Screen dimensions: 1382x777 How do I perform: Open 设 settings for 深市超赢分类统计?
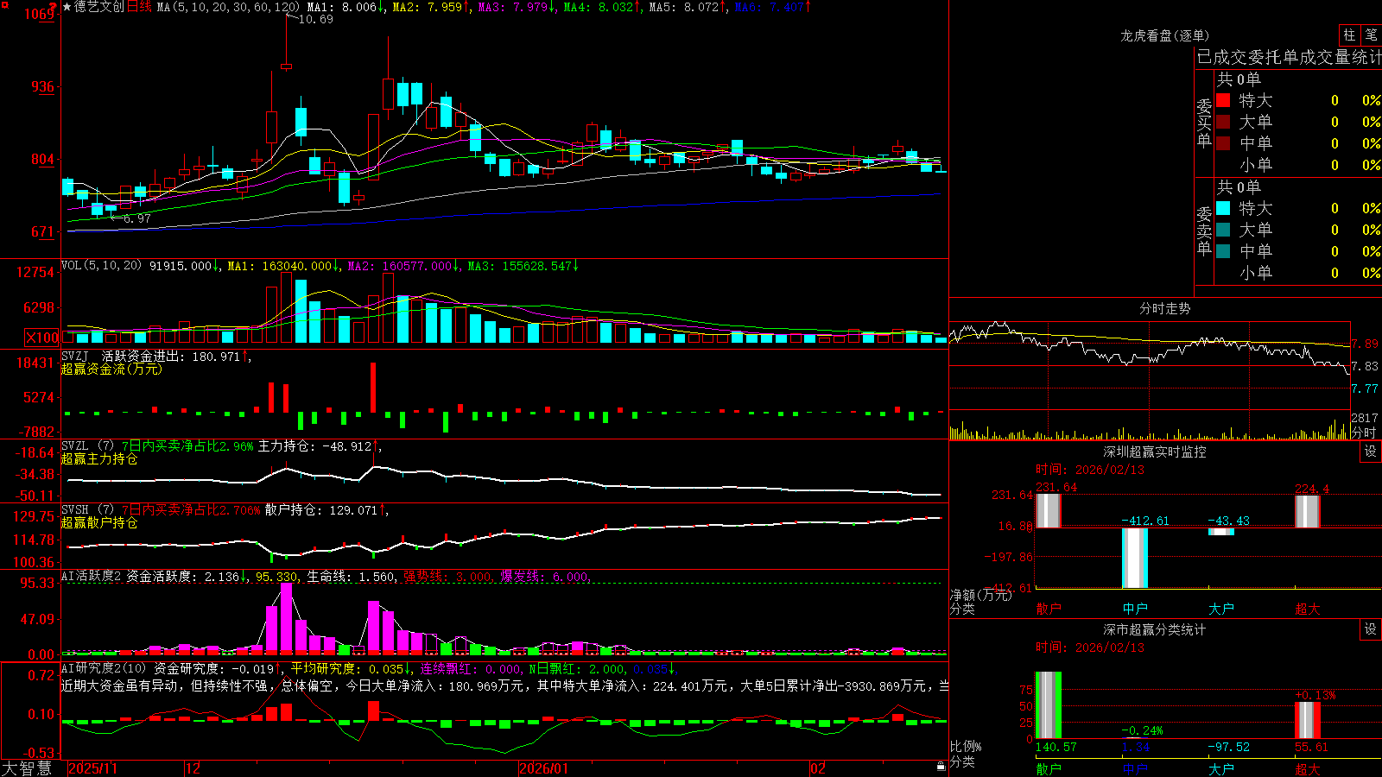click(1371, 629)
